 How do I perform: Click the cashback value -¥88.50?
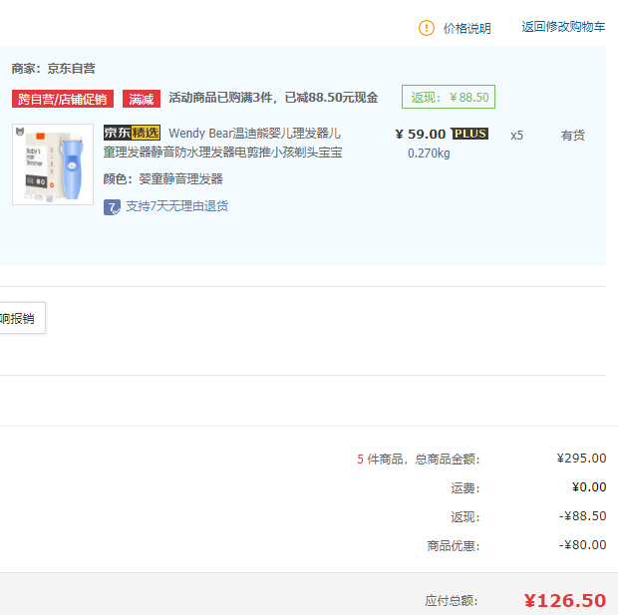(x=582, y=515)
